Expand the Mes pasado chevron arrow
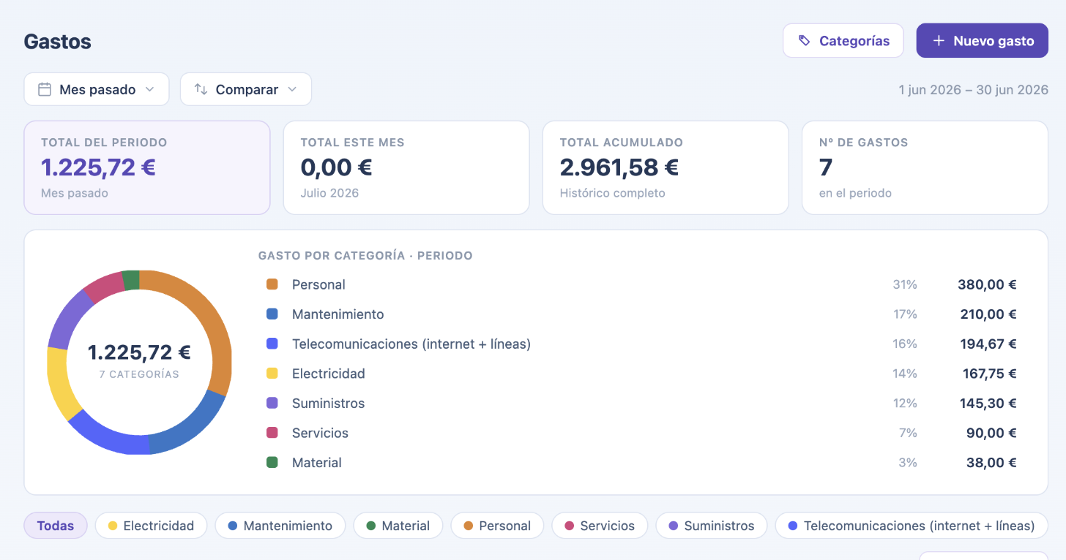This screenshot has height=560, width=1066. (150, 89)
